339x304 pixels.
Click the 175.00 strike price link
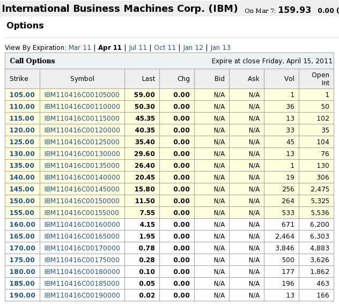click(22, 259)
